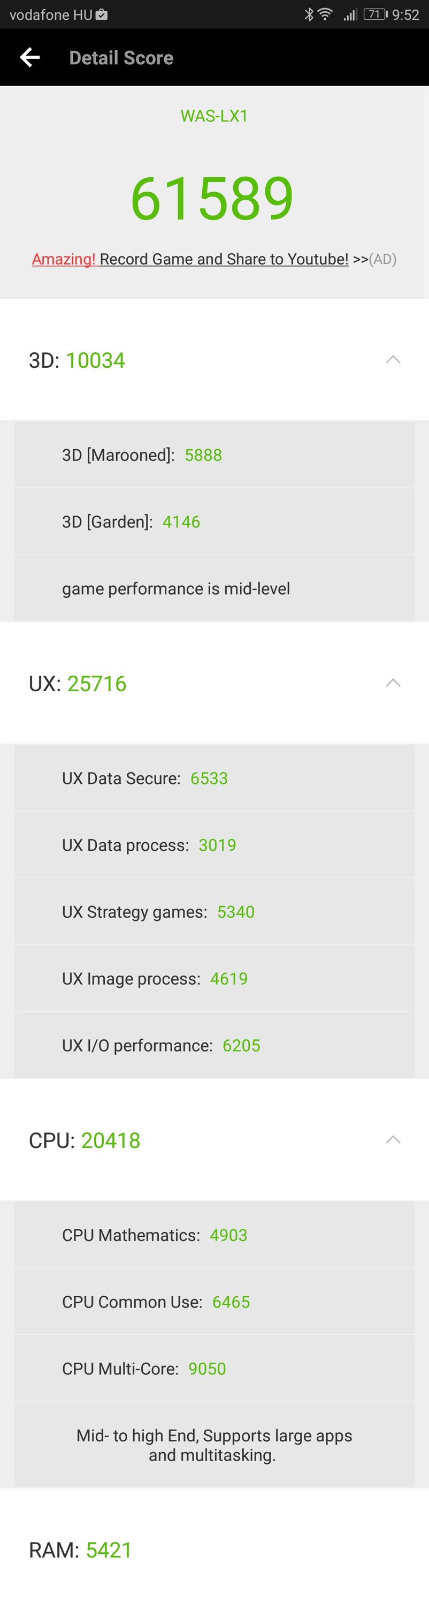Select the 3D [Garden] score row
This screenshot has height=1610, width=429.
click(x=214, y=521)
